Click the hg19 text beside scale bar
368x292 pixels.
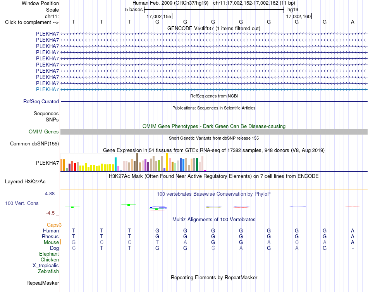click(293, 10)
